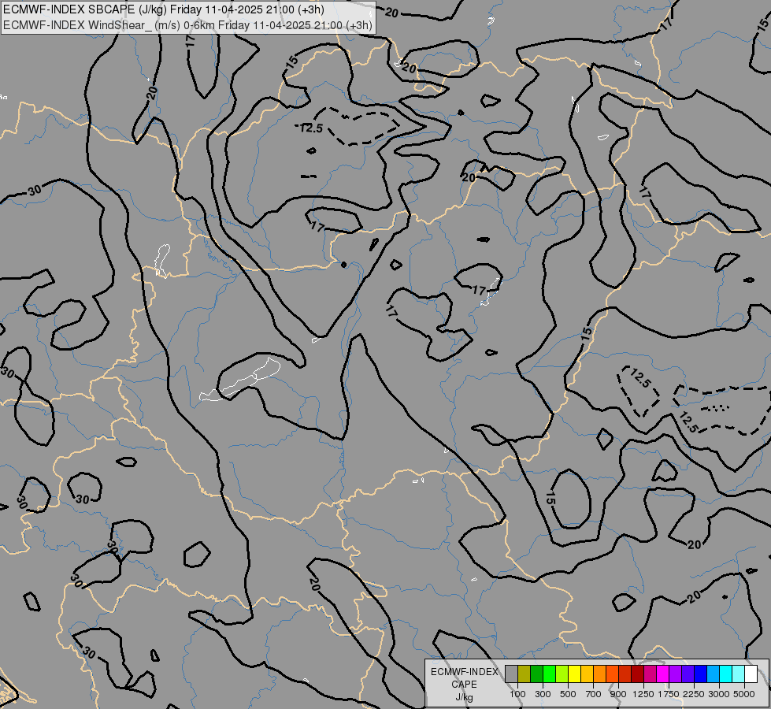This screenshot has height=709, width=771.
Task: Select the orange swatch after 700 tick
Action: 599,674
